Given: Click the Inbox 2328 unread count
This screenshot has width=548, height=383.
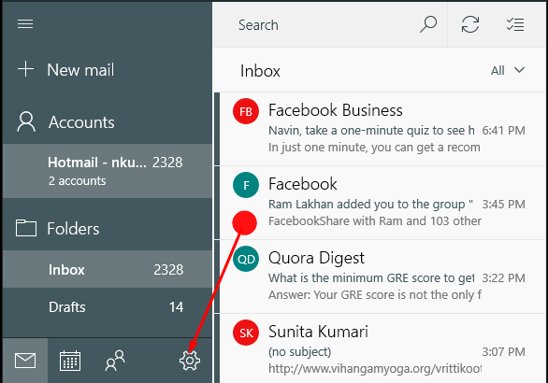Looking at the screenshot, I should (x=168, y=269).
